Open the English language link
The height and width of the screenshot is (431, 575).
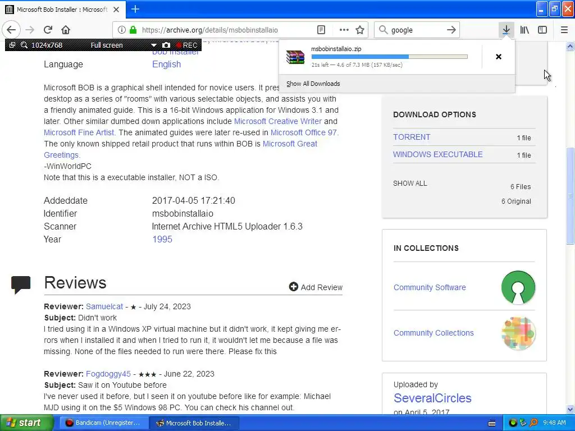coord(166,64)
